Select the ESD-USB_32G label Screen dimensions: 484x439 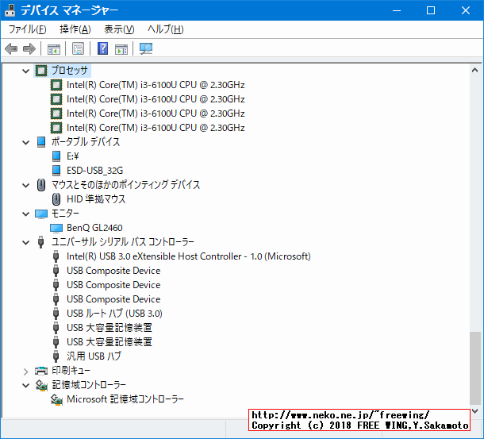[94, 171]
